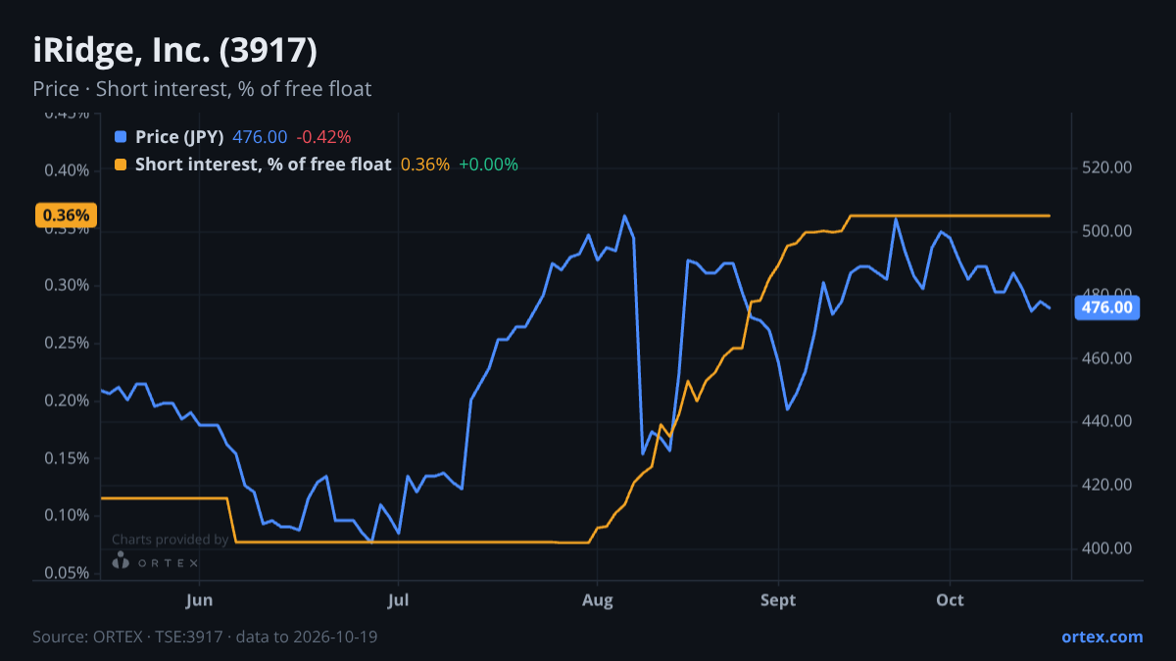This screenshot has width=1176, height=661.
Task: Click the Jun x-axis label
Action: [199, 599]
